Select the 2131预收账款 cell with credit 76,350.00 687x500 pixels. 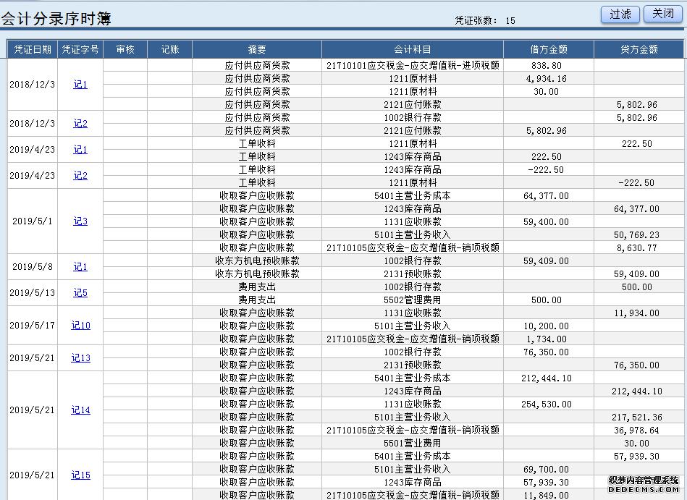tap(413, 365)
